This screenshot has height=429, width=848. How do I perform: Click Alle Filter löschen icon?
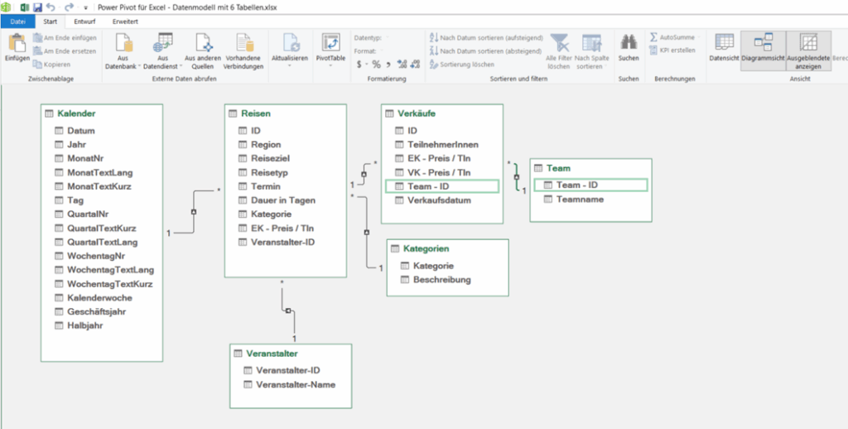[x=561, y=43]
